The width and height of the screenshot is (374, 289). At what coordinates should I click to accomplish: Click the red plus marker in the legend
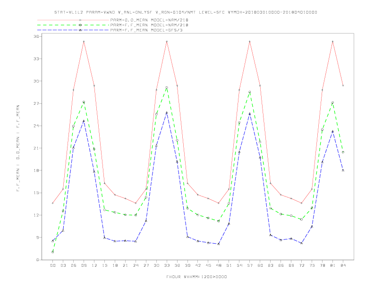[80, 20]
